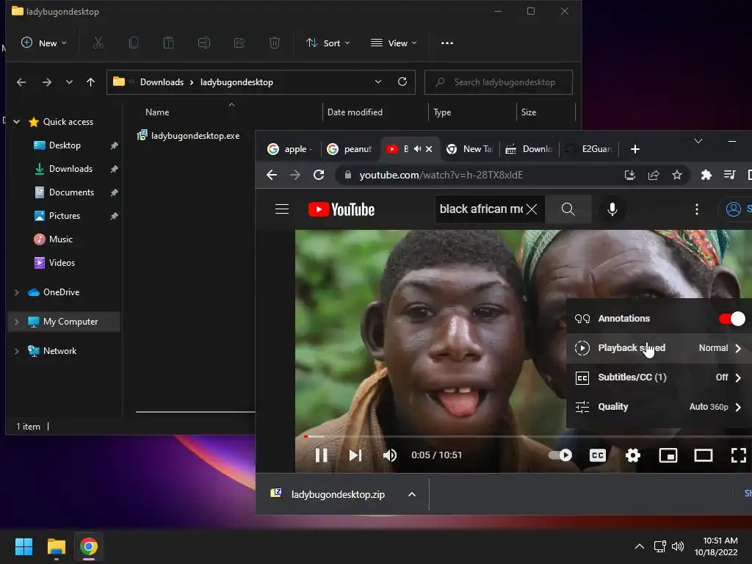The width and height of the screenshot is (752, 564).
Task: Collapse Quick access tree node
Action: pos(17,122)
